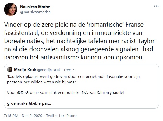Open the Twitter for iPhone source label
163x121 pixels.
pyautogui.click(x=62, y=116)
